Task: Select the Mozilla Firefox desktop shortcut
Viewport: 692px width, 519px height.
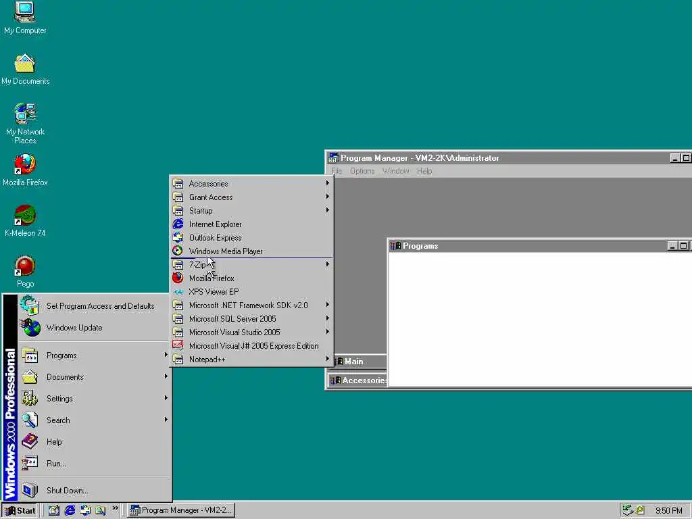Action: (x=25, y=170)
